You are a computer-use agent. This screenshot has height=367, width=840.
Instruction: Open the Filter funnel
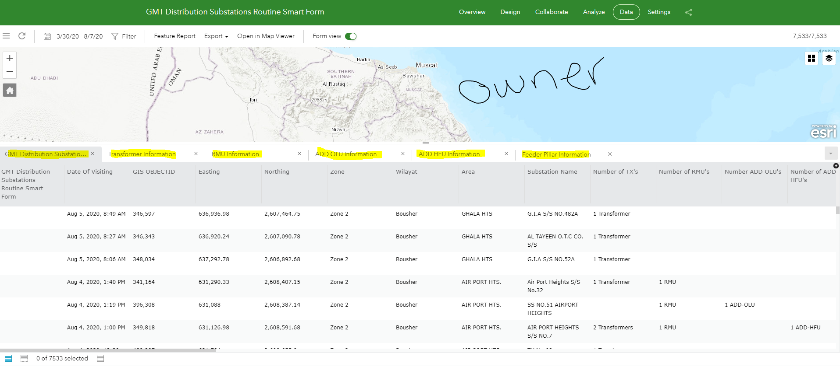(x=115, y=36)
